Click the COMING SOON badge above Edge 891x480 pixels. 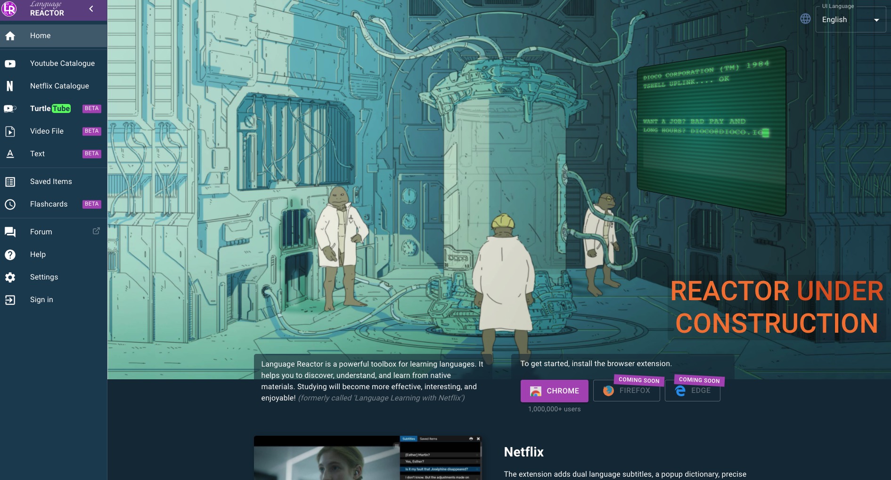[x=699, y=380]
